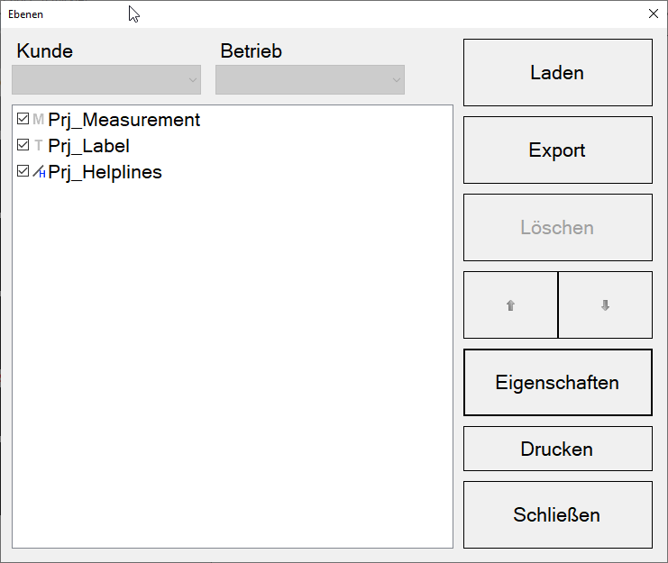Click the Export button
This screenshot has width=668, height=563.
pos(557,150)
